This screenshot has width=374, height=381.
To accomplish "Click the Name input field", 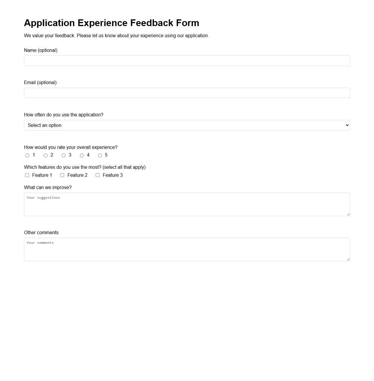I will (187, 61).
